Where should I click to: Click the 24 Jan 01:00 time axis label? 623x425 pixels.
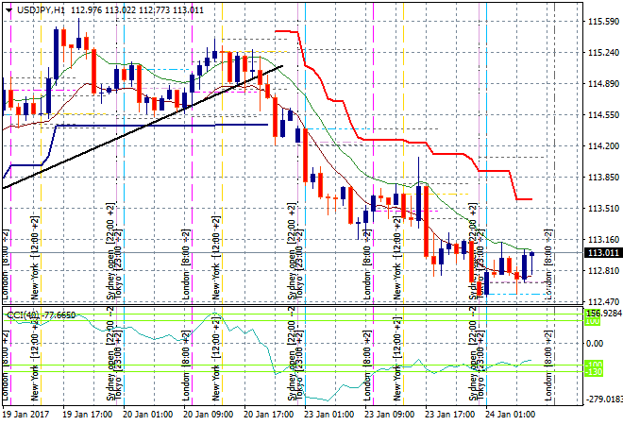click(511, 415)
